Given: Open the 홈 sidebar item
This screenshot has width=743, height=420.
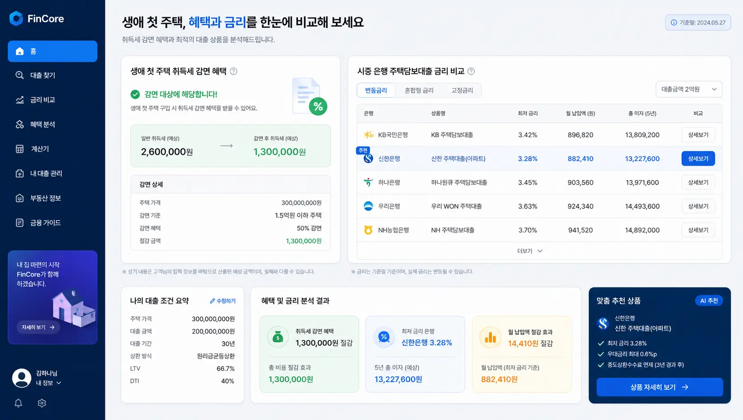Looking at the screenshot, I should [53, 51].
